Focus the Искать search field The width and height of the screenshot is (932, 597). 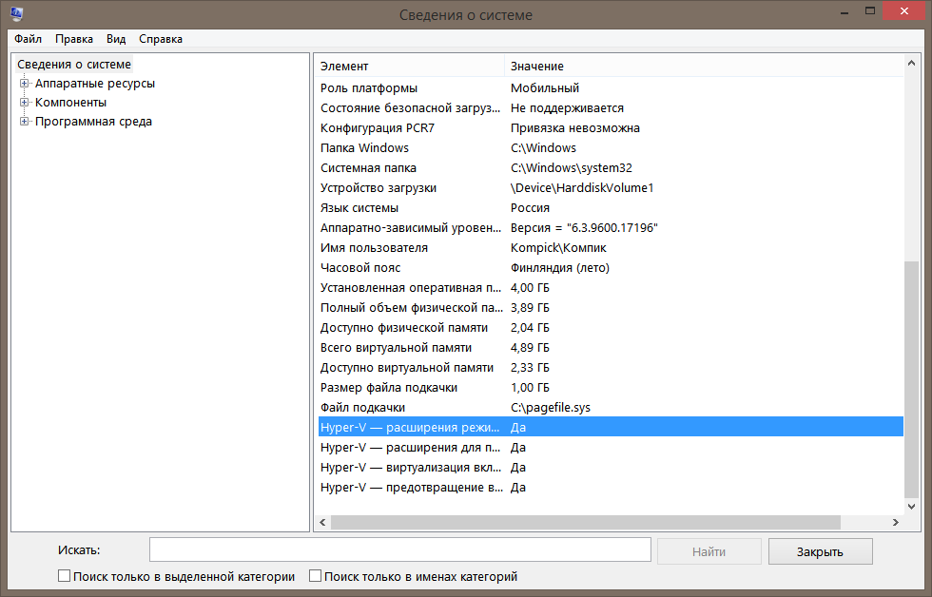point(400,549)
